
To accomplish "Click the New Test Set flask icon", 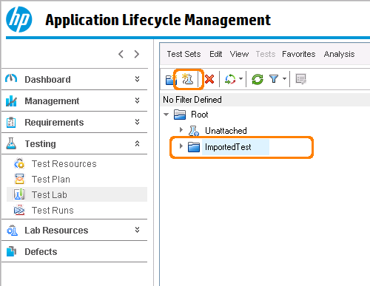I will click(187, 79).
